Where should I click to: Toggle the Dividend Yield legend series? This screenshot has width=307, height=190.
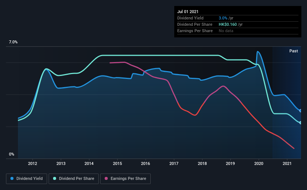(27, 179)
